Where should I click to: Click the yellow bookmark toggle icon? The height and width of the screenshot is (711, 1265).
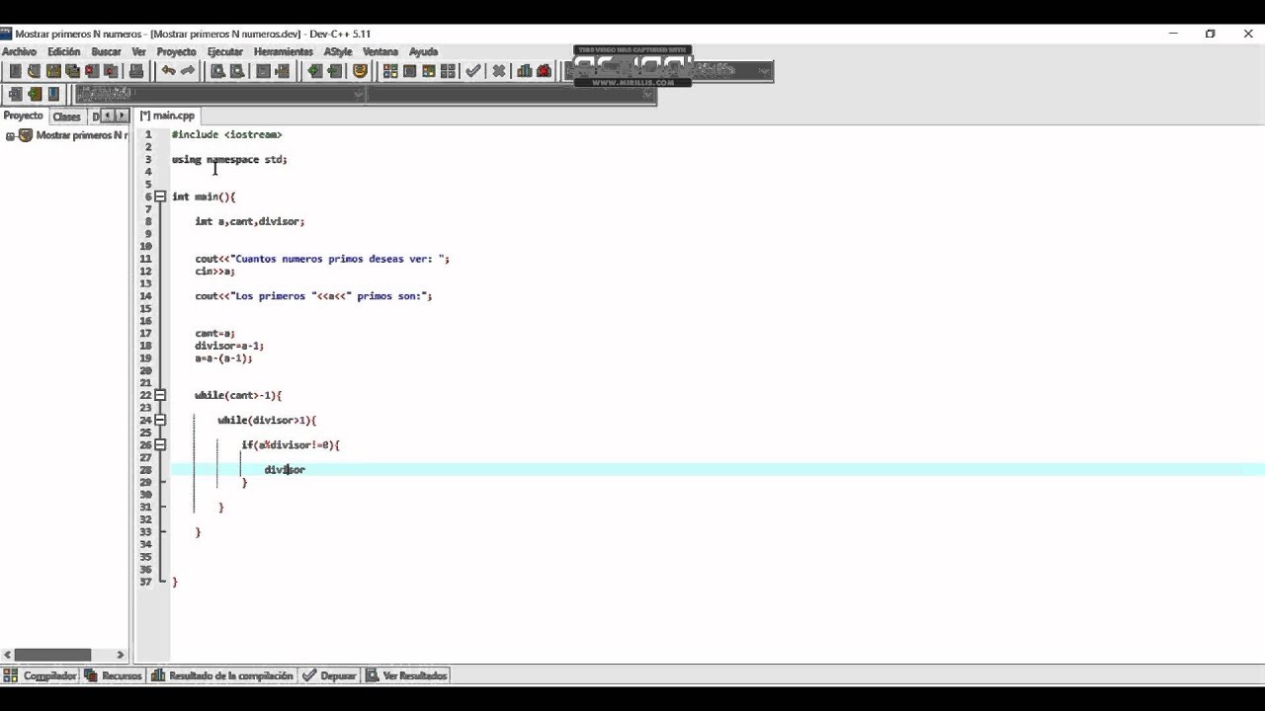pyautogui.click(x=360, y=71)
